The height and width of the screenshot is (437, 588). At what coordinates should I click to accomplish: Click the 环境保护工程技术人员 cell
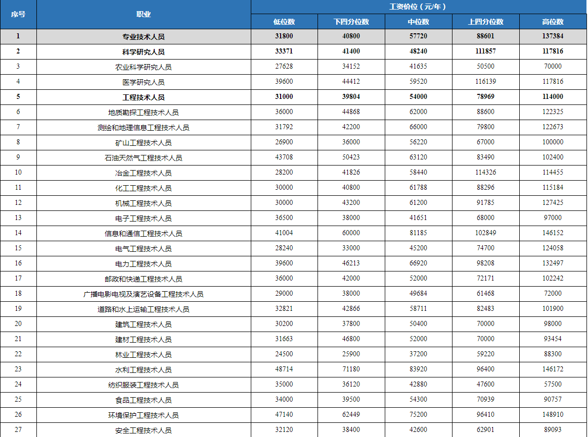[x=144, y=415]
